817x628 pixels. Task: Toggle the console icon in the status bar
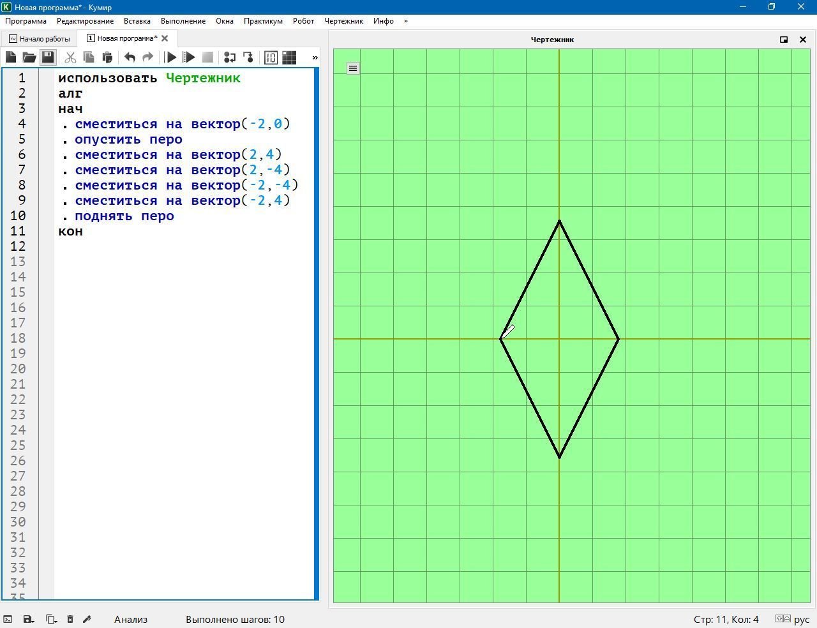point(8,619)
